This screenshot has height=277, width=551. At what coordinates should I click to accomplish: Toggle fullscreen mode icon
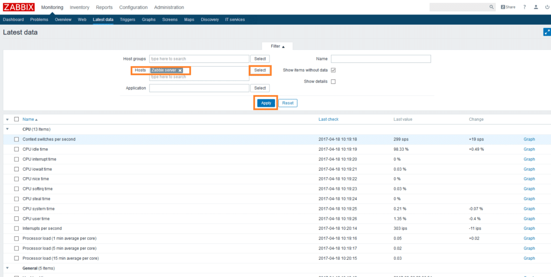[x=547, y=32]
